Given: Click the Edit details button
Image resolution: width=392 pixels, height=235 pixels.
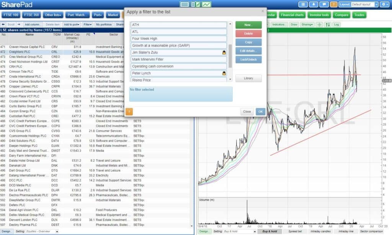Looking at the screenshot, I should click(x=248, y=51).
